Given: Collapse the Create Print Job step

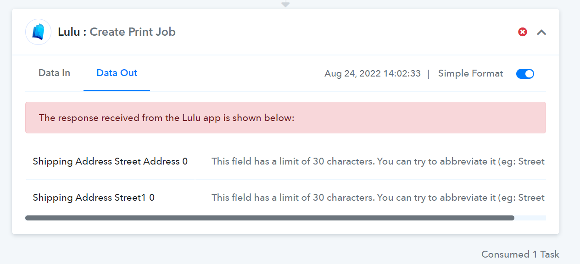Looking at the screenshot, I should (x=541, y=32).
